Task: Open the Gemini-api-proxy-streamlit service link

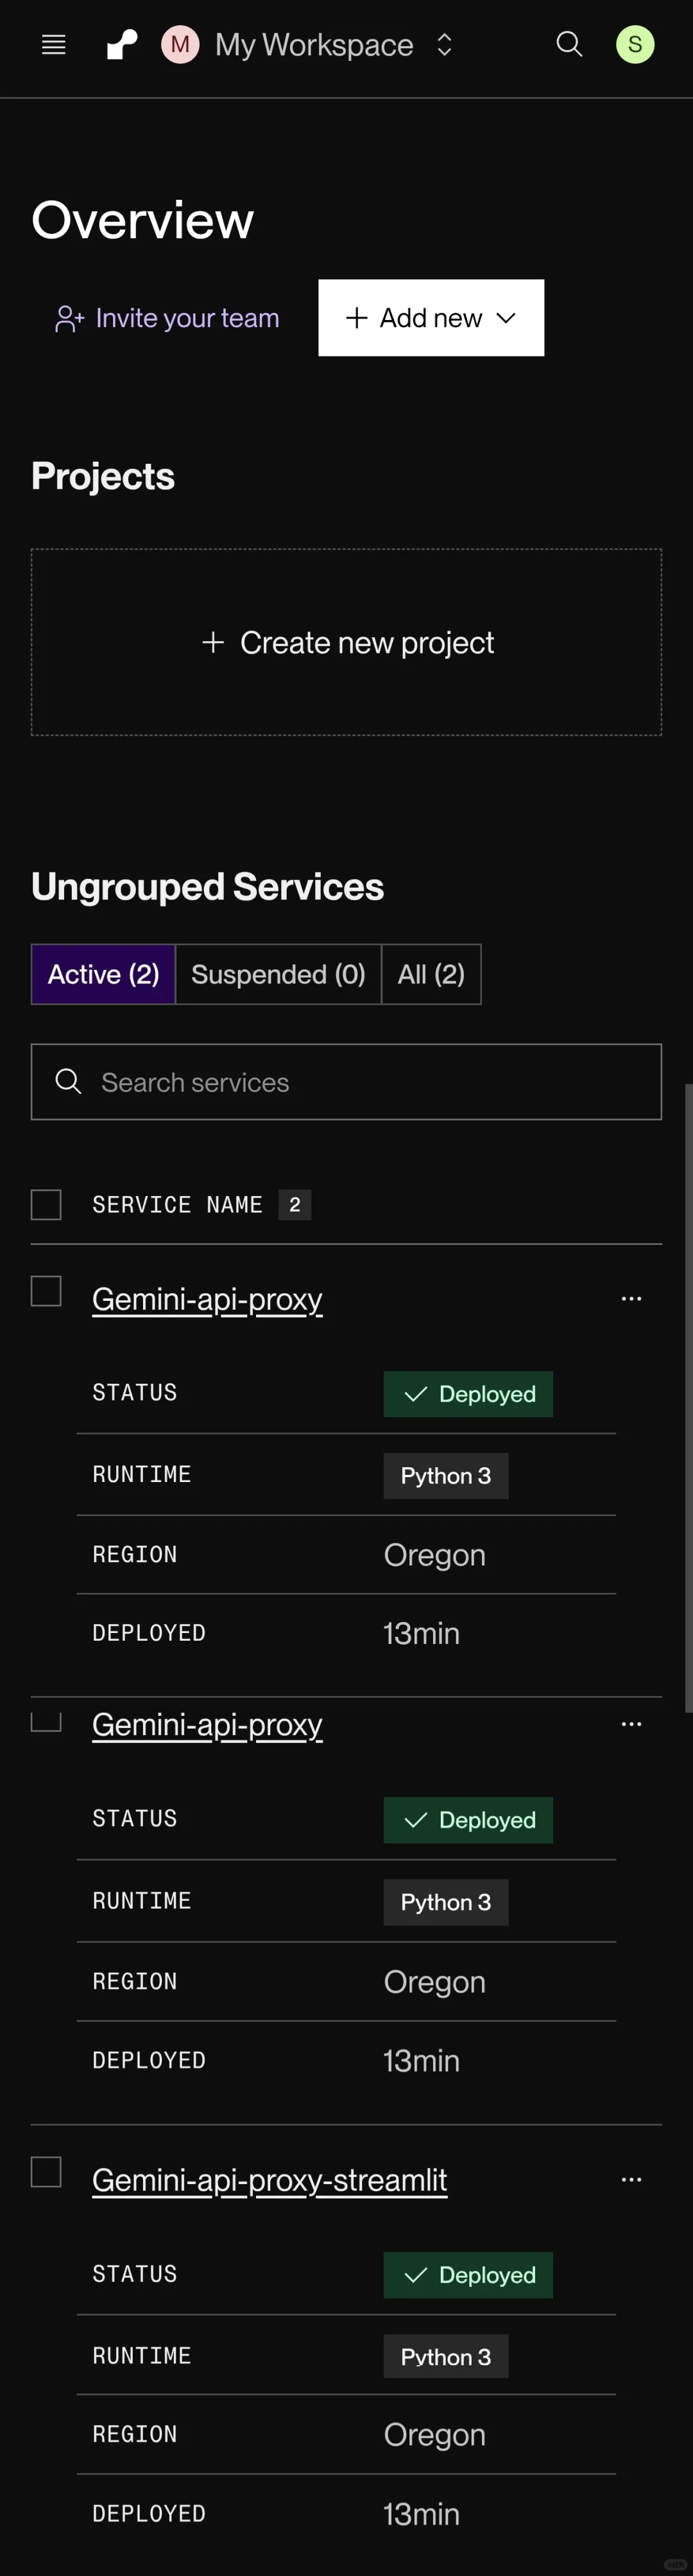Action: [269, 2180]
